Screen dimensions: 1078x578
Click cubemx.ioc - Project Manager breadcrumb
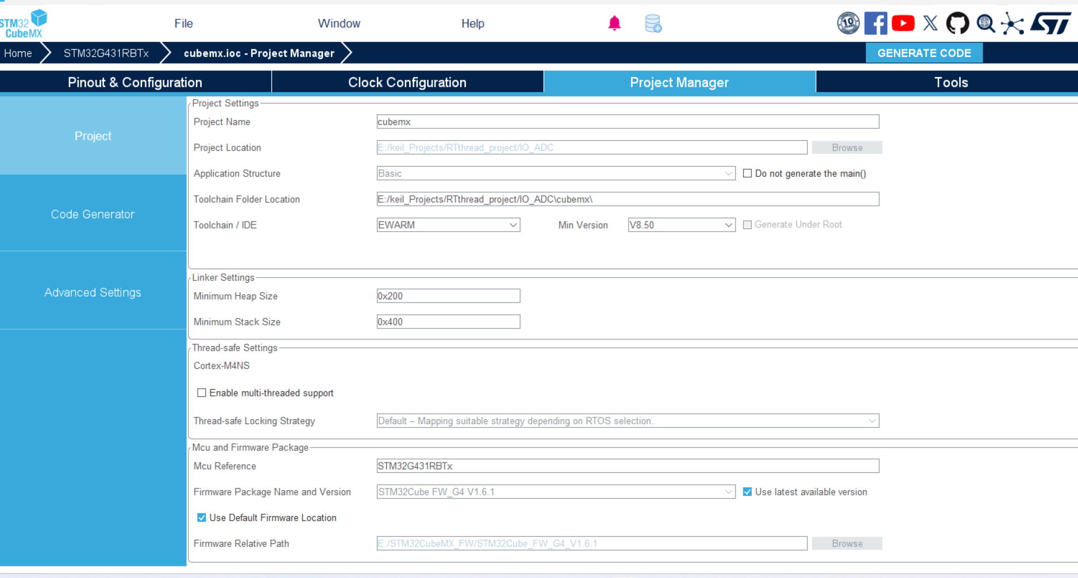pyautogui.click(x=259, y=53)
